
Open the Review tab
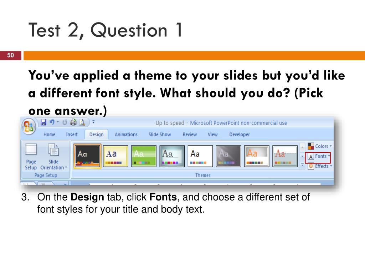190,135
